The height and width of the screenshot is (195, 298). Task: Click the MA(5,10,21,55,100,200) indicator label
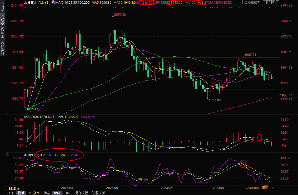[x=73, y=2]
